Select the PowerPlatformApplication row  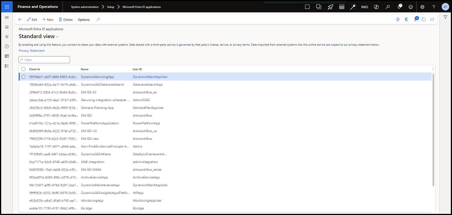(x=225, y=123)
